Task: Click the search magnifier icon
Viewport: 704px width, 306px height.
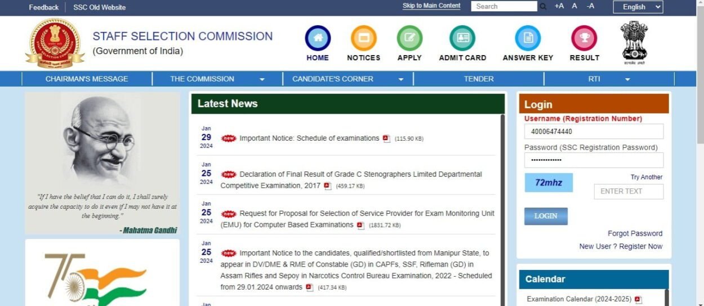Action: pos(543,7)
